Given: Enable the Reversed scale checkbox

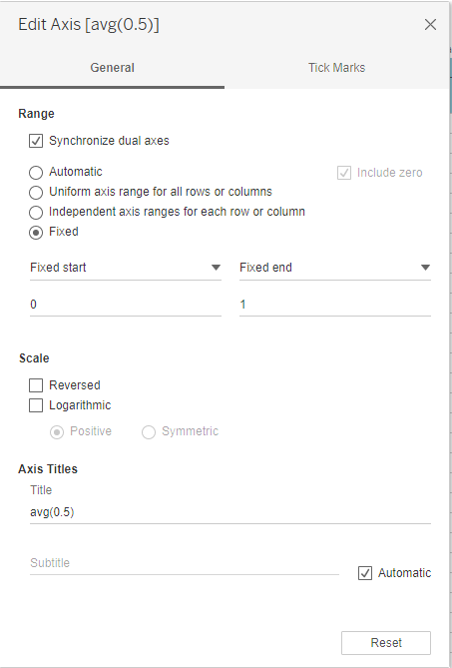Looking at the screenshot, I should pyautogui.click(x=36, y=385).
